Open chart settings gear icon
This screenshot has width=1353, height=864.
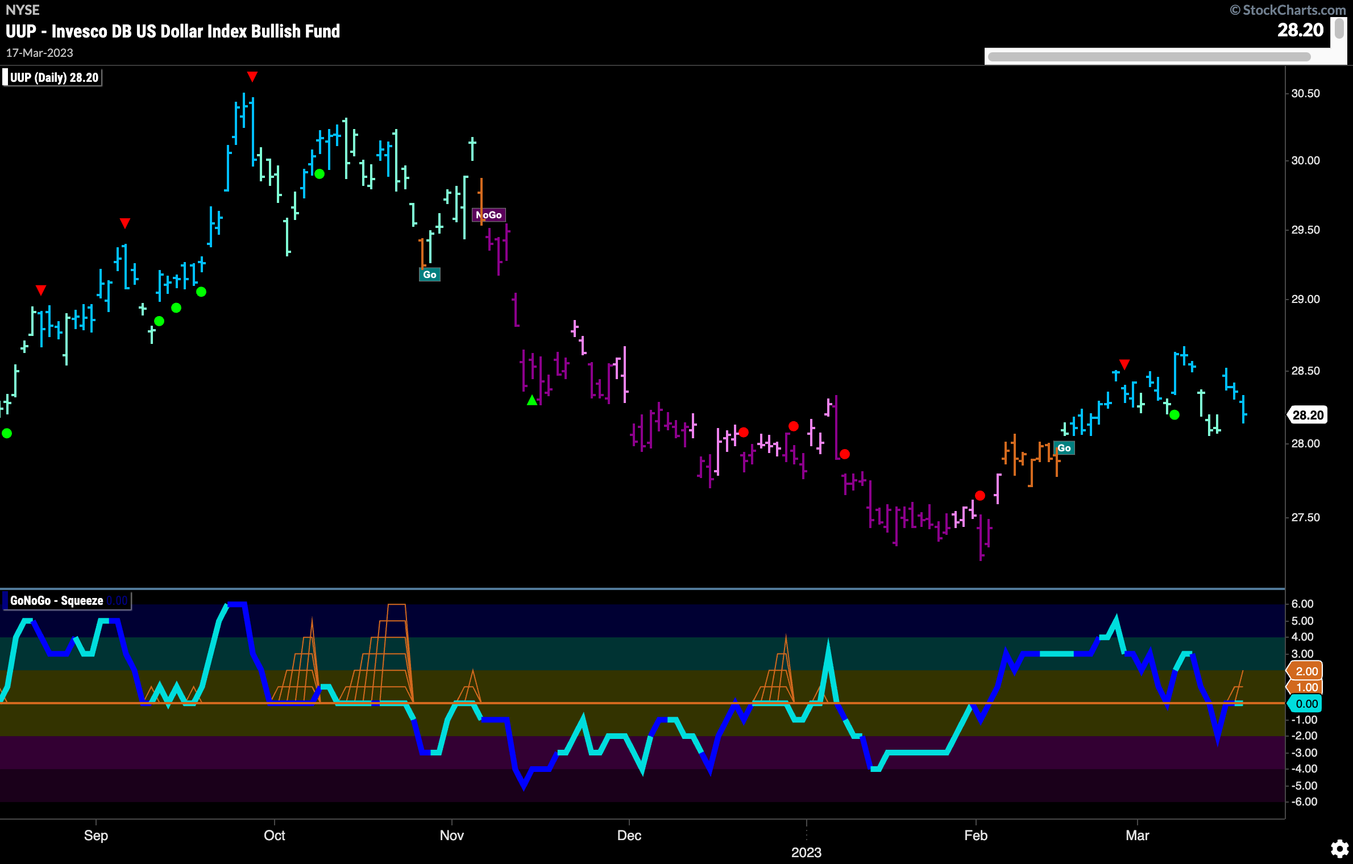click(x=1340, y=849)
